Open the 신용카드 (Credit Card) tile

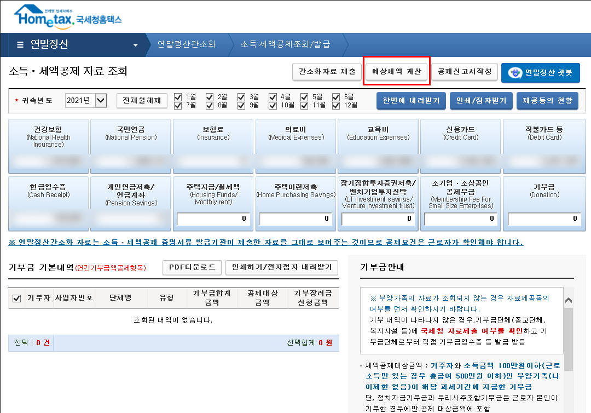[461, 146]
